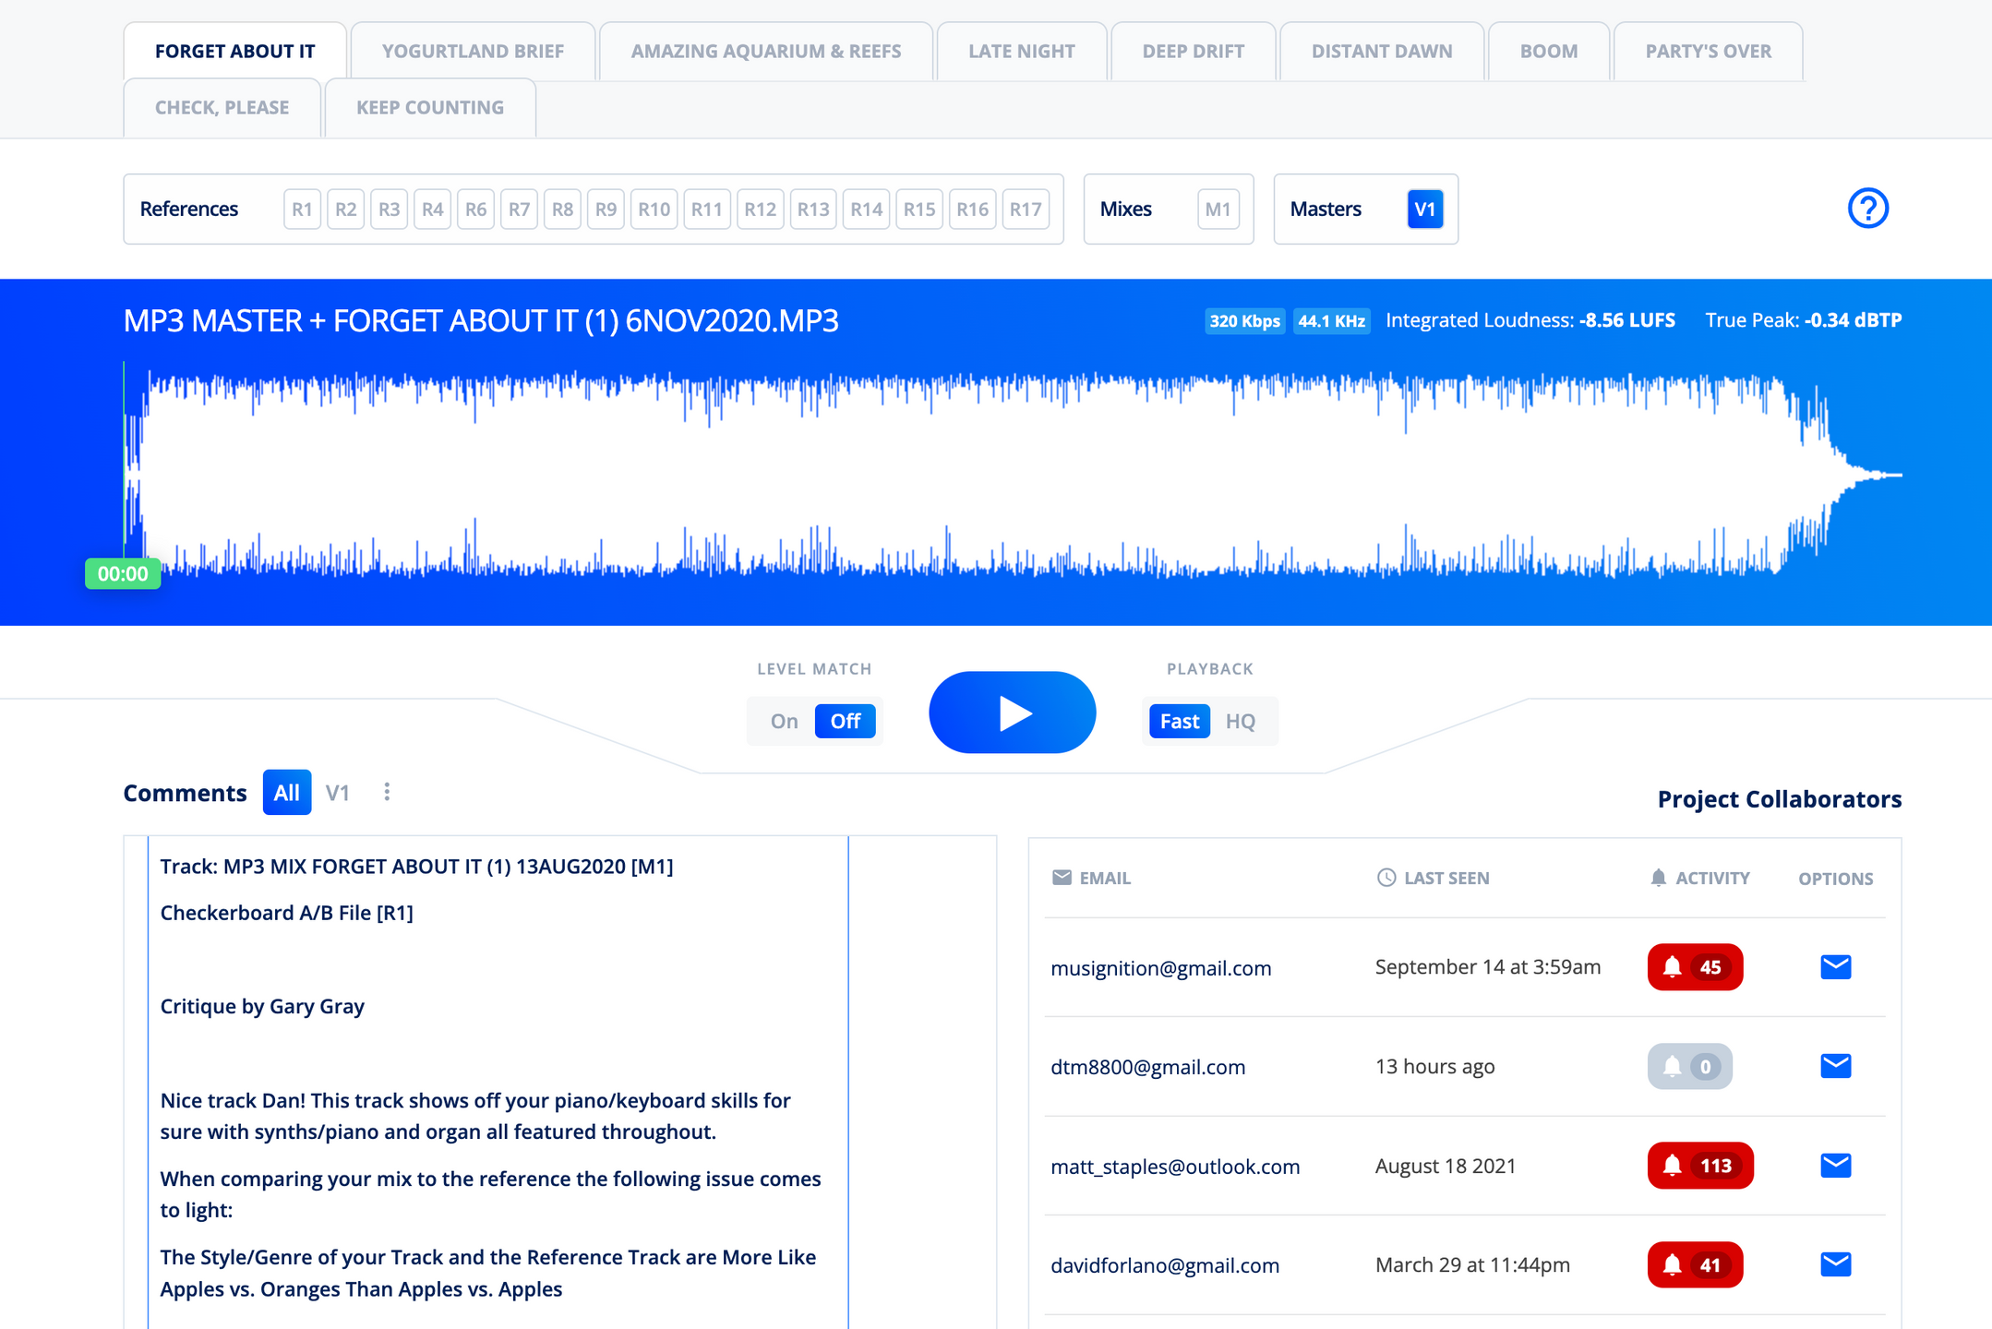
Task: Open the 45 activity bell badge
Action: [1695, 967]
